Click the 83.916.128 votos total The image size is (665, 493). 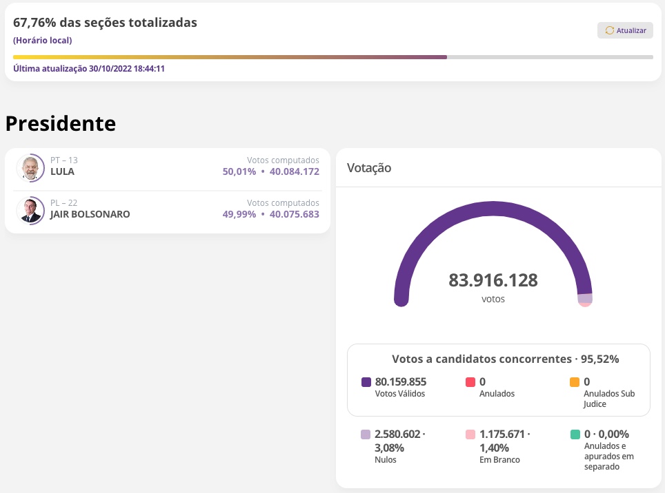[x=493, y=280]
